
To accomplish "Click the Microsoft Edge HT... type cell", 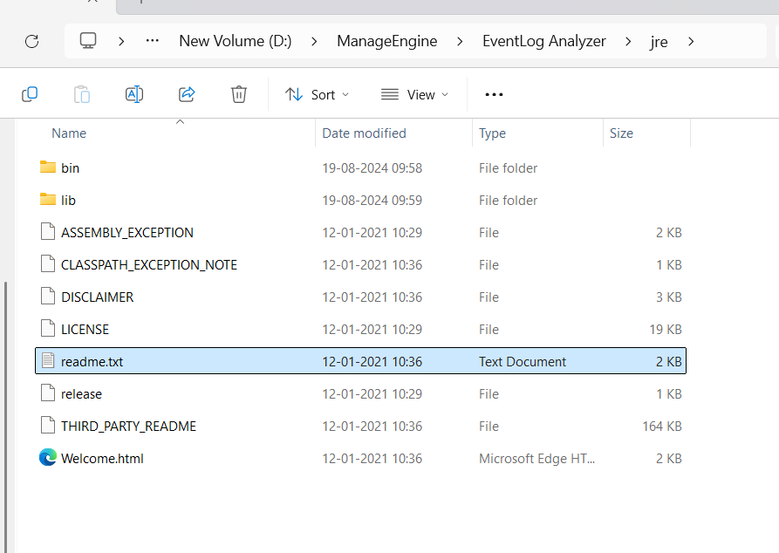I will [536, 459].
